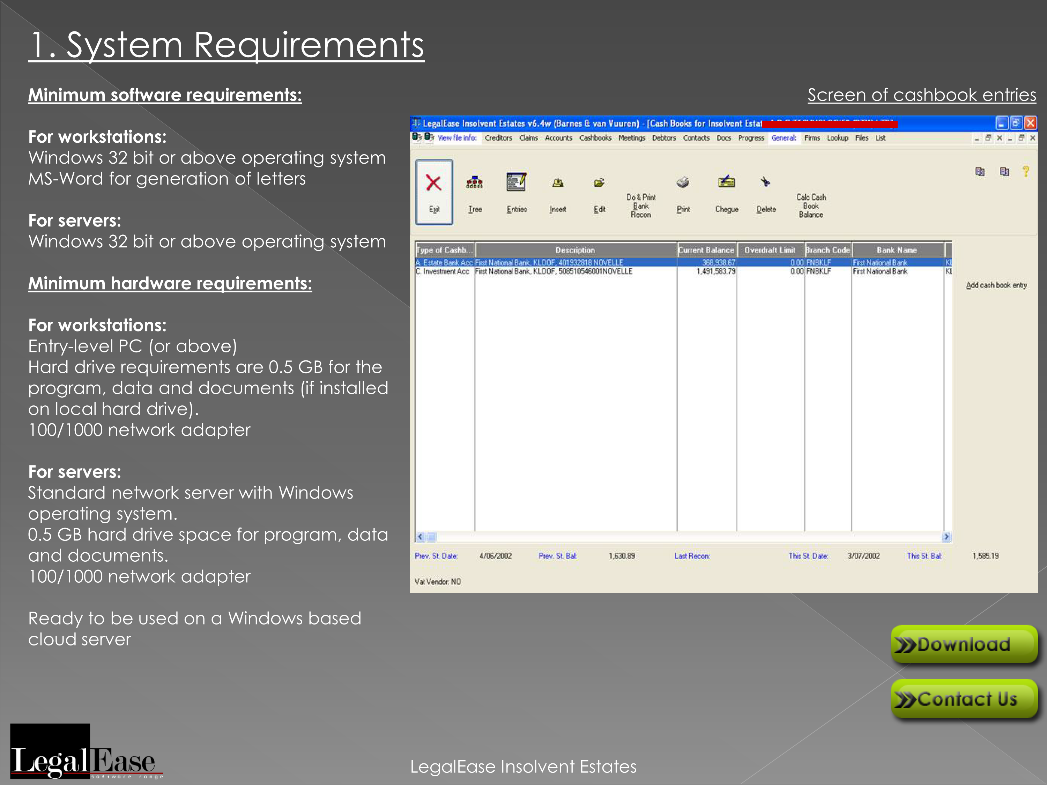Click the first window icon beside help
This screenshot has width=1047, height=785.
tap(980, 171)
